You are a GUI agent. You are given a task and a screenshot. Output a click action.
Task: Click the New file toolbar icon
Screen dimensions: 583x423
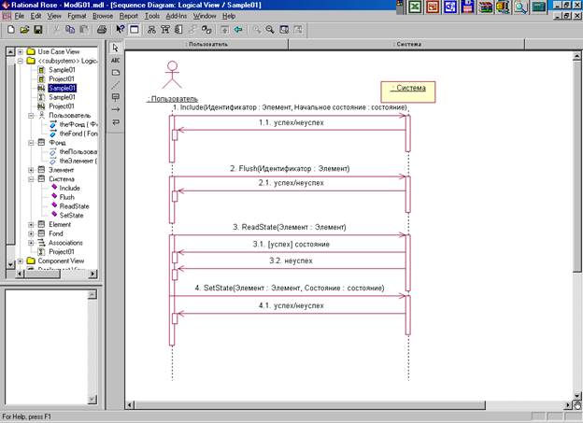point(10,30)
